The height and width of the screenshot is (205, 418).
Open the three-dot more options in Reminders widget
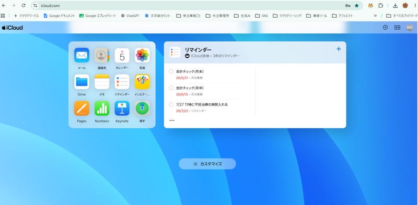(172, 120)
